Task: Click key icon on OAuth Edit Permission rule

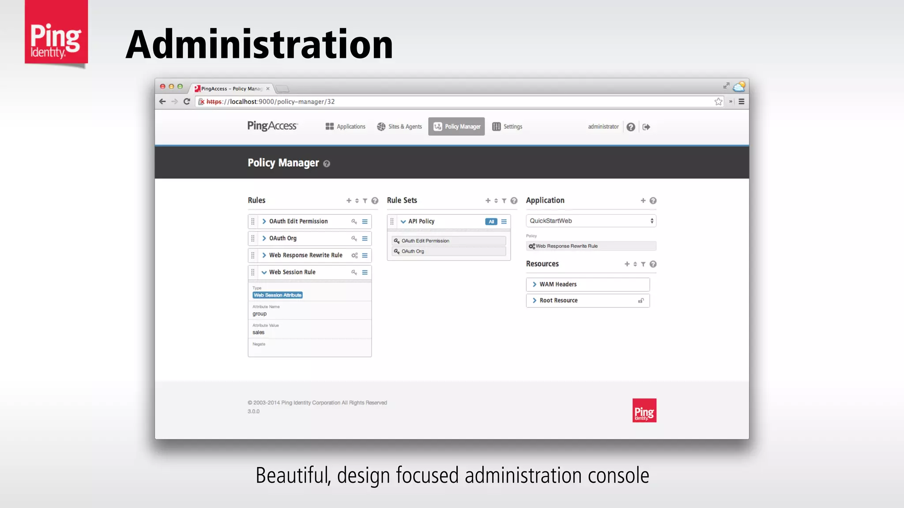Action: click(354, 221)
